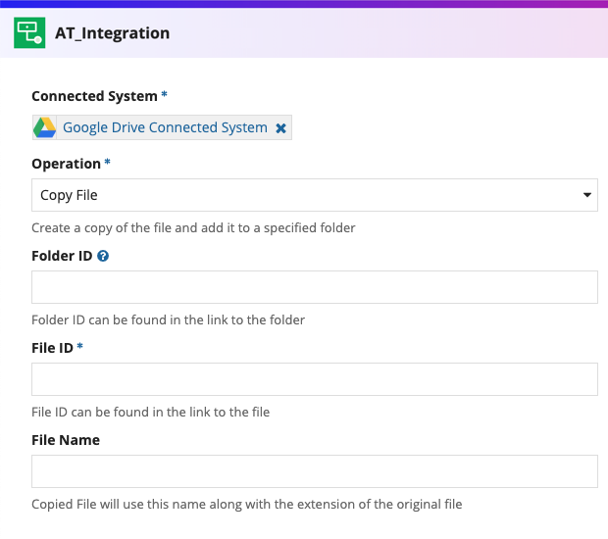608x539 pixels.
Task: Click the AT_Integration title text
Action: [113, 33]
